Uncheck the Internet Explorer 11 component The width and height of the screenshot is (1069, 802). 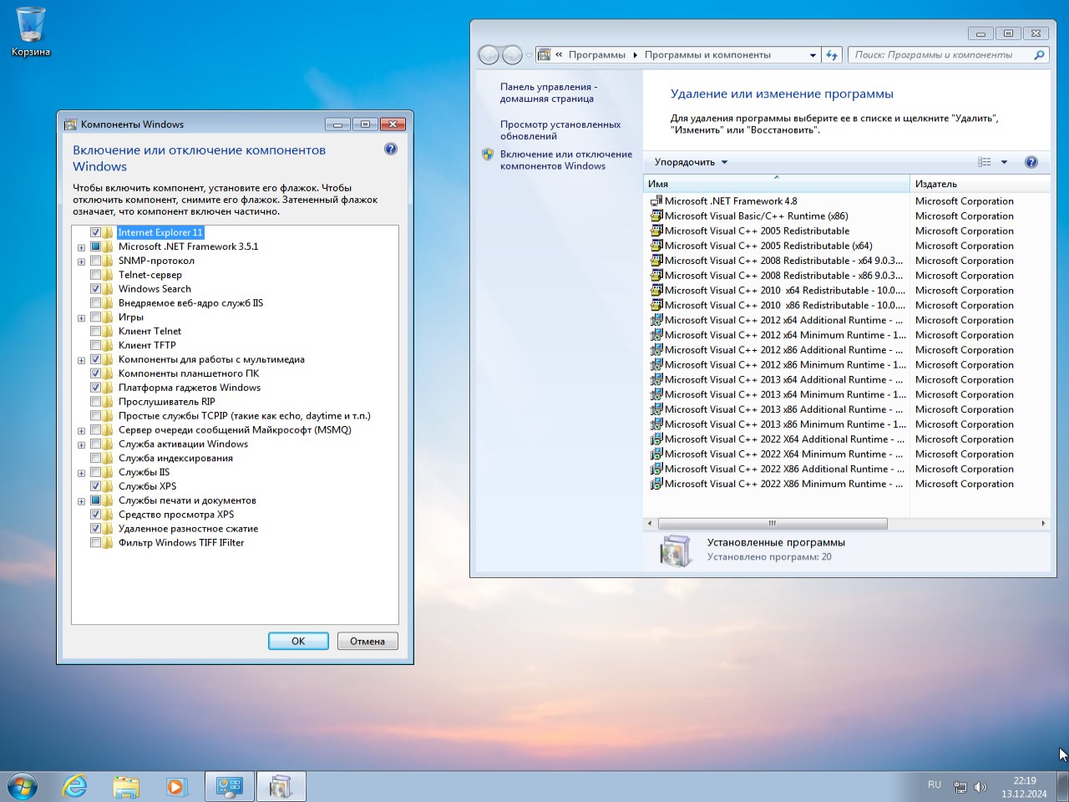95,233
